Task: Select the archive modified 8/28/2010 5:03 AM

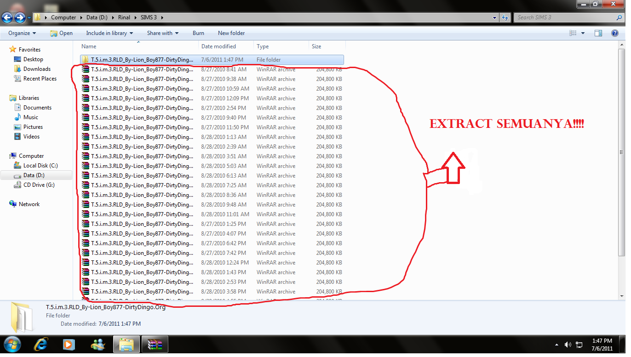Action: [x=212, y=166]
